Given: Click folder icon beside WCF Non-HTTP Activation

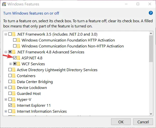Looking at the screenshot, I should coord(18,46).
